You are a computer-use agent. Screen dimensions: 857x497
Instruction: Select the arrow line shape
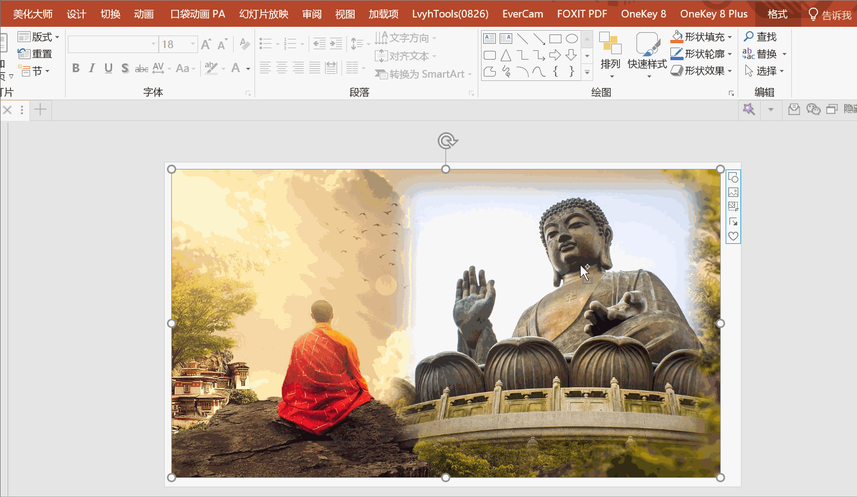coord(539,39)
